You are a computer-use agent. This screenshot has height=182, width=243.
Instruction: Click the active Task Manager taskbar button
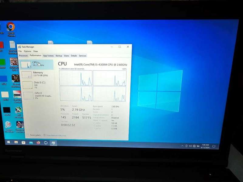point(53,143)
